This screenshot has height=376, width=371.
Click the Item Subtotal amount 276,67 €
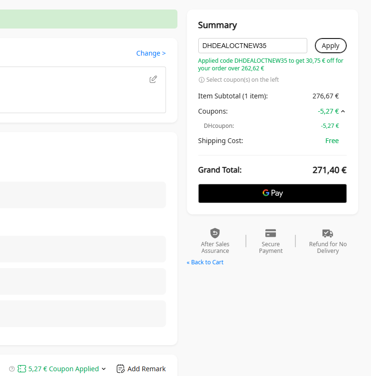point(325,96)
